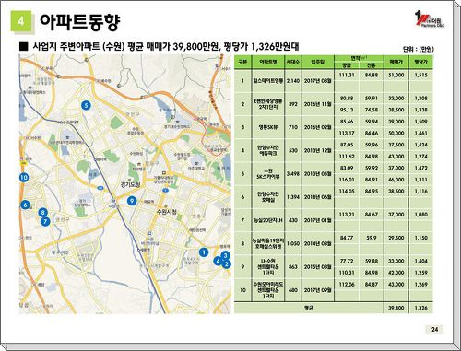Click sale price 32,000
Screen dimensions: 461x351
coord(396,99)
